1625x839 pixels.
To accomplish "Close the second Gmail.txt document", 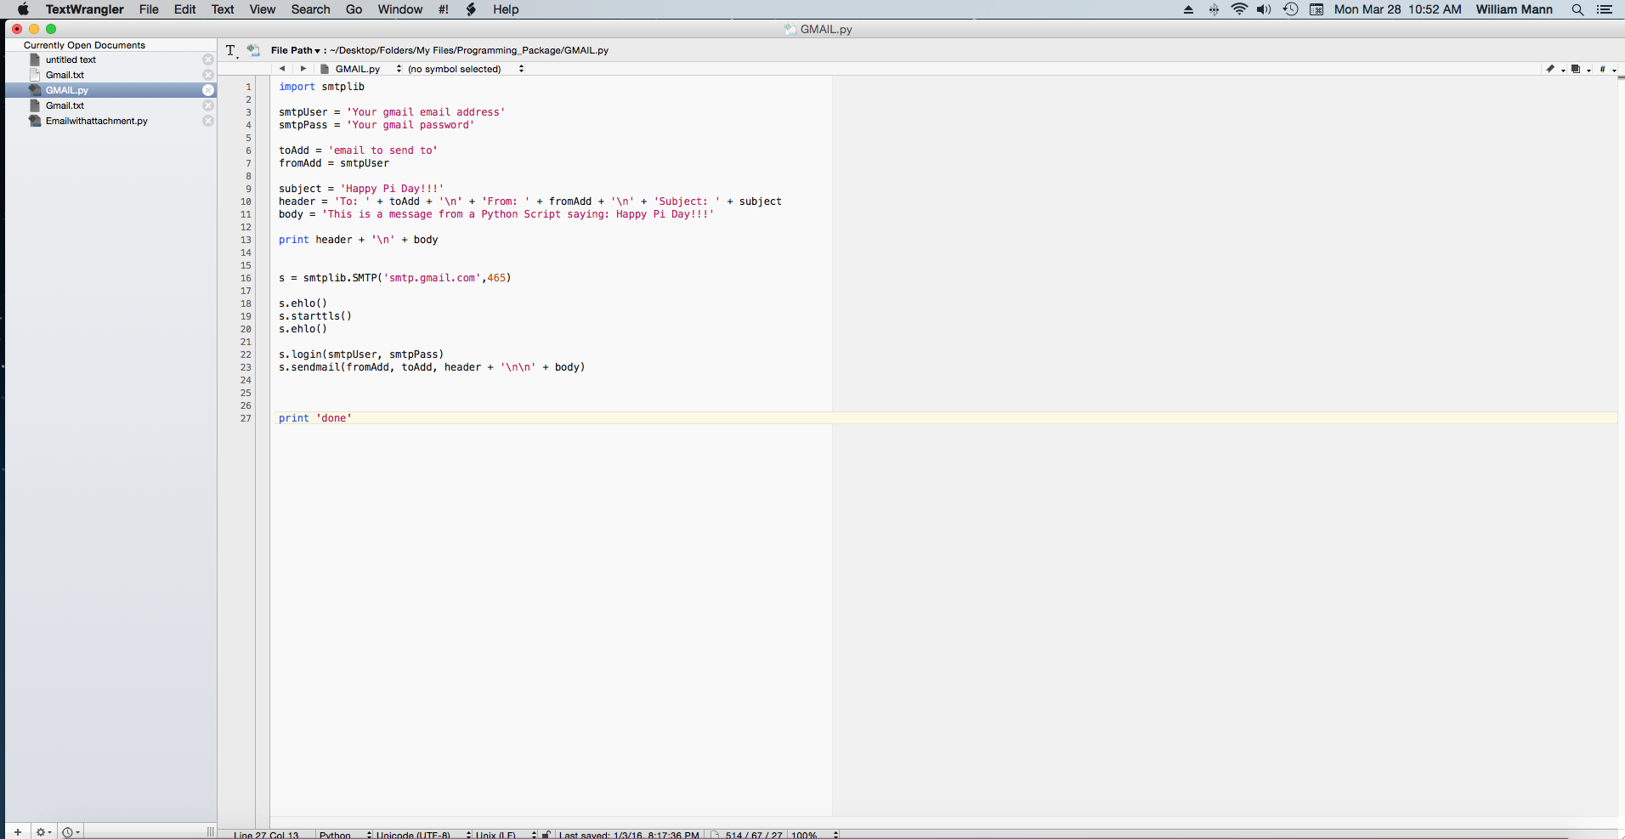I will [x=208, y=105].
